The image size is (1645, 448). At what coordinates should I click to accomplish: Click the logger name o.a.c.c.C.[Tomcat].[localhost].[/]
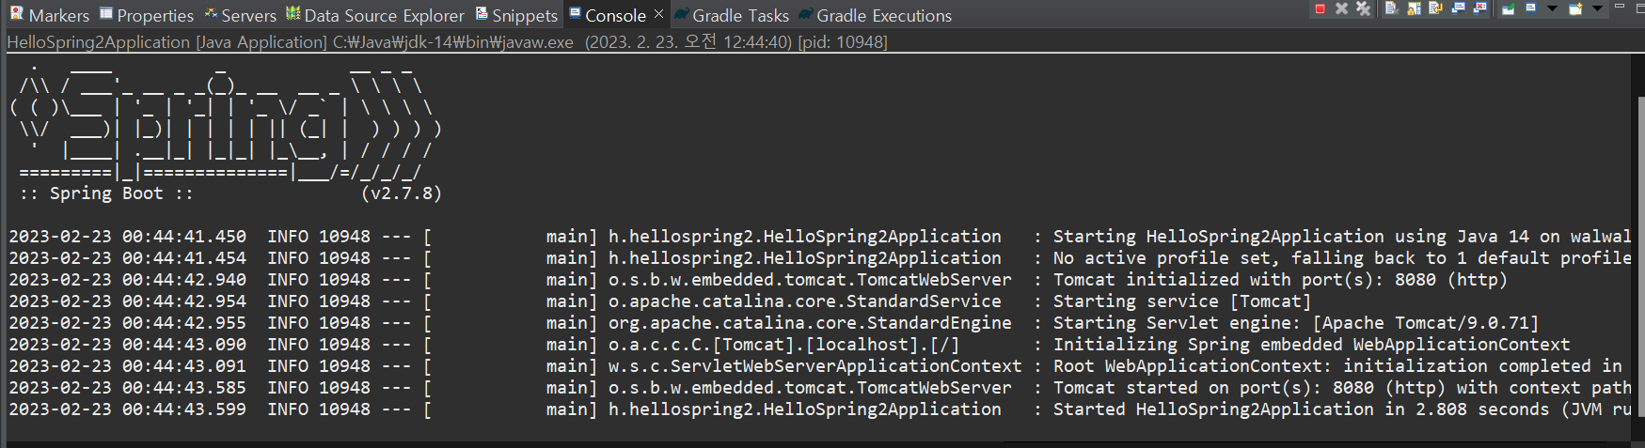(x=783, y=345)
